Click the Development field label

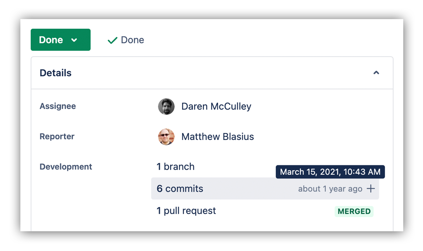tap(66, 167)
